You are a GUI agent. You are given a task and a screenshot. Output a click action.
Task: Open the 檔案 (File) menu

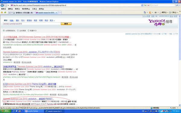pyautogui.click(x=3, y=9)
